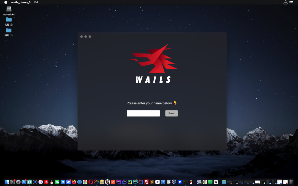Open Sequel Pro pancake icon in dock
Screen dimensions: 298x186
(102, 182)
